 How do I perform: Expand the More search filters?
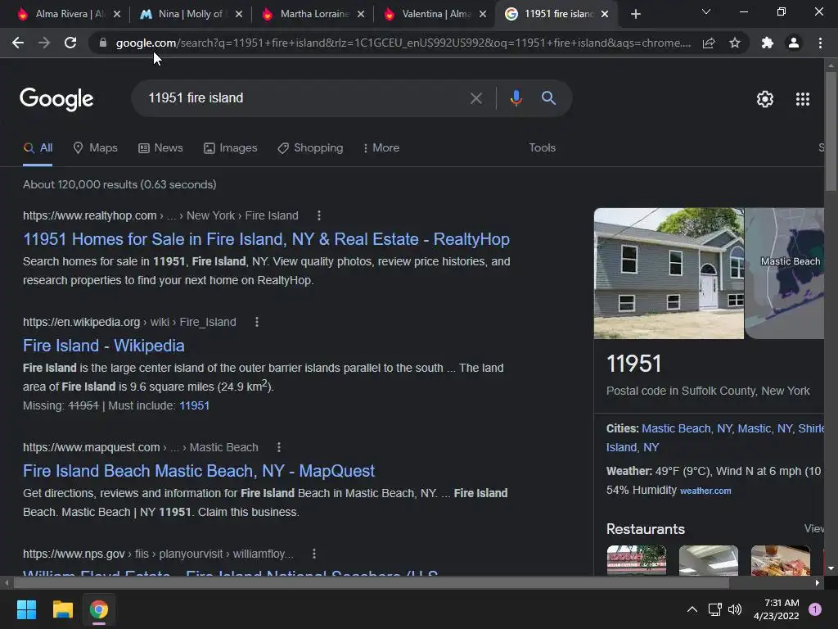tap(381, 147)
